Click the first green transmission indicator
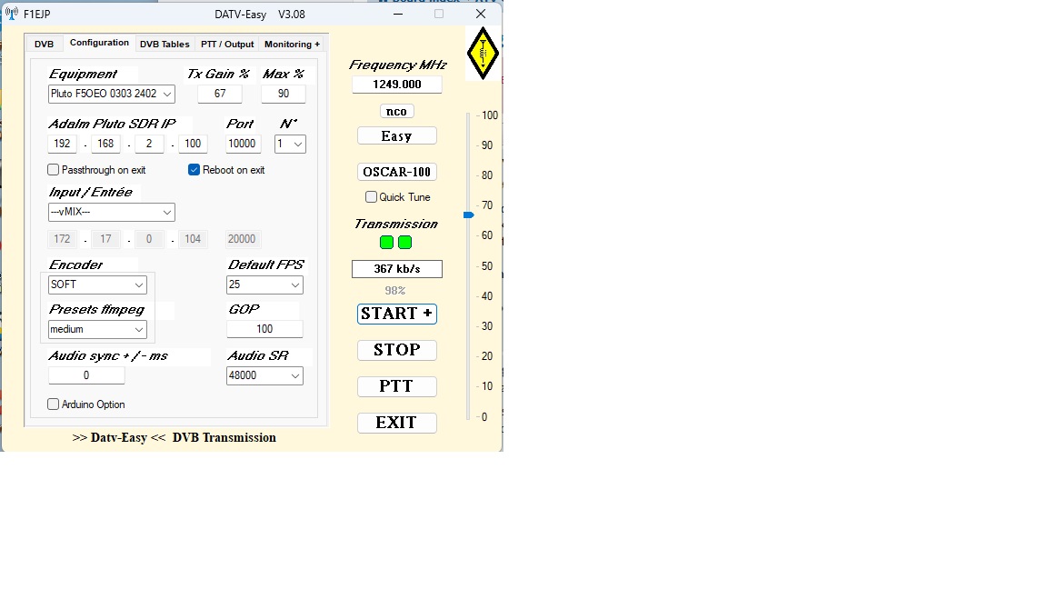Image resolution: width=1047 pixels, height=589 pixels. click(387, 243)
